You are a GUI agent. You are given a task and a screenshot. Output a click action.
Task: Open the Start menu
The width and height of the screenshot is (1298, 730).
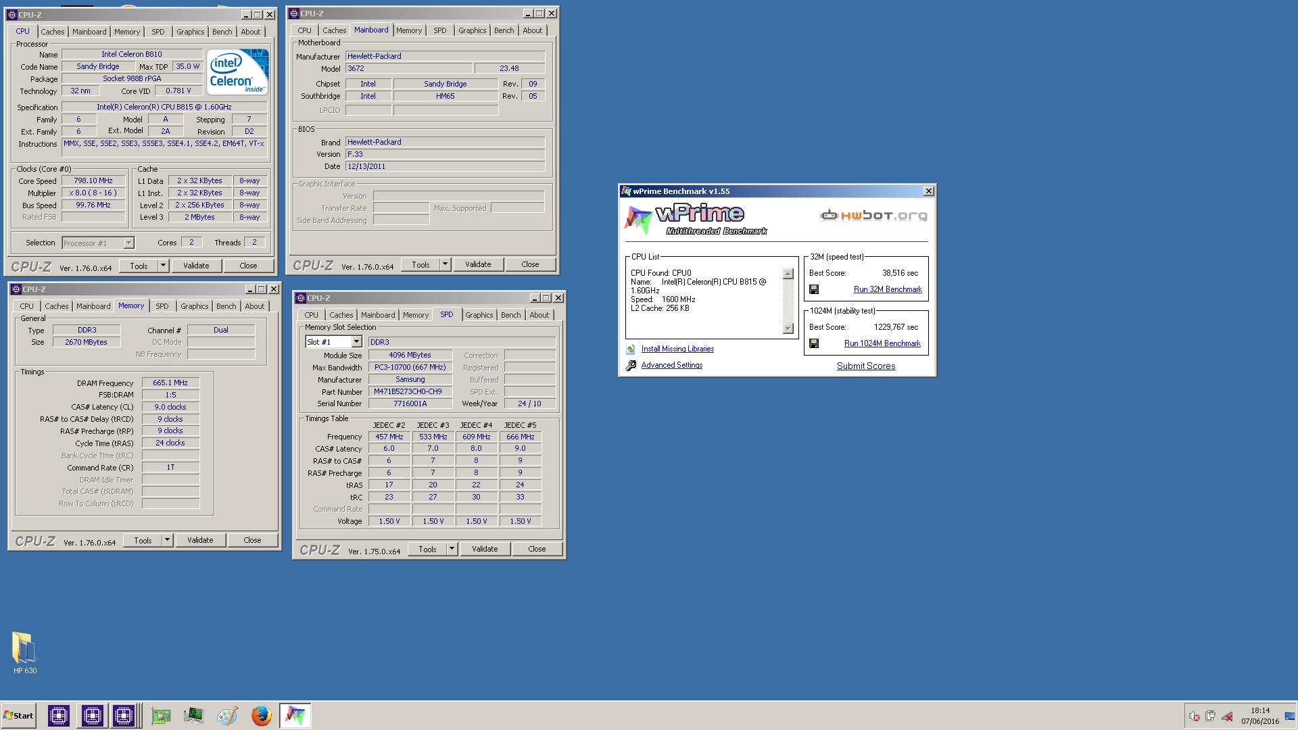tap(18, 716)
